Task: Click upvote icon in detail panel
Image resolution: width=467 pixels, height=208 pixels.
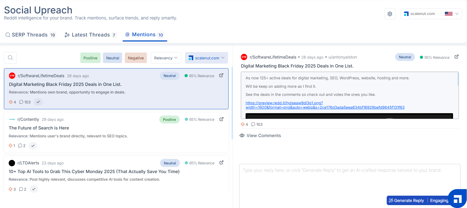Action: tap(243, 124)
